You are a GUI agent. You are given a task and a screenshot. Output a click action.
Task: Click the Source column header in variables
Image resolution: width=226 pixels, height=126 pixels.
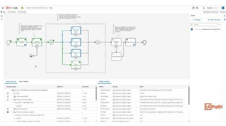coord(115,87)
